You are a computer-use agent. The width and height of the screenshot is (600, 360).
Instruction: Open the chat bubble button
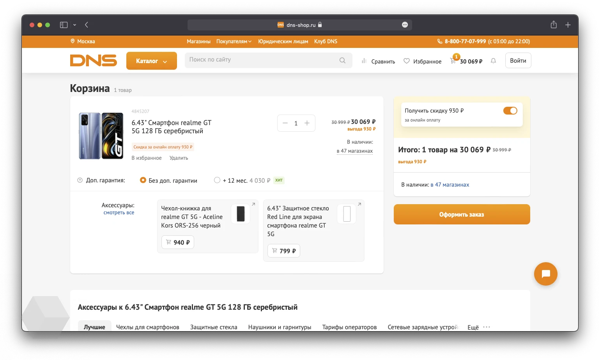[x=545, y=274]
